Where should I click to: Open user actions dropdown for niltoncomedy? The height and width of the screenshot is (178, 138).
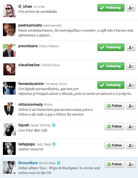point(131,106)
